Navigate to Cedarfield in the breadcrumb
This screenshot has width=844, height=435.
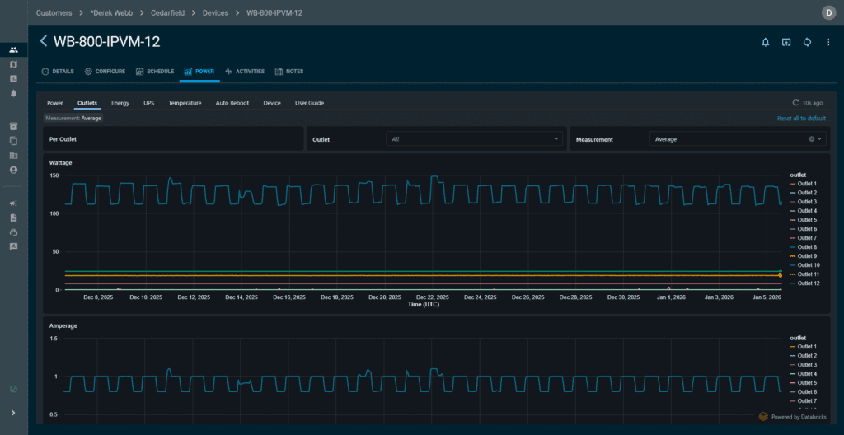click(x=166, y=12)
